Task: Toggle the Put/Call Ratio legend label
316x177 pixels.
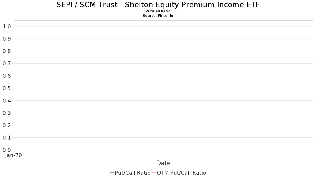Action: pos(133,173)
